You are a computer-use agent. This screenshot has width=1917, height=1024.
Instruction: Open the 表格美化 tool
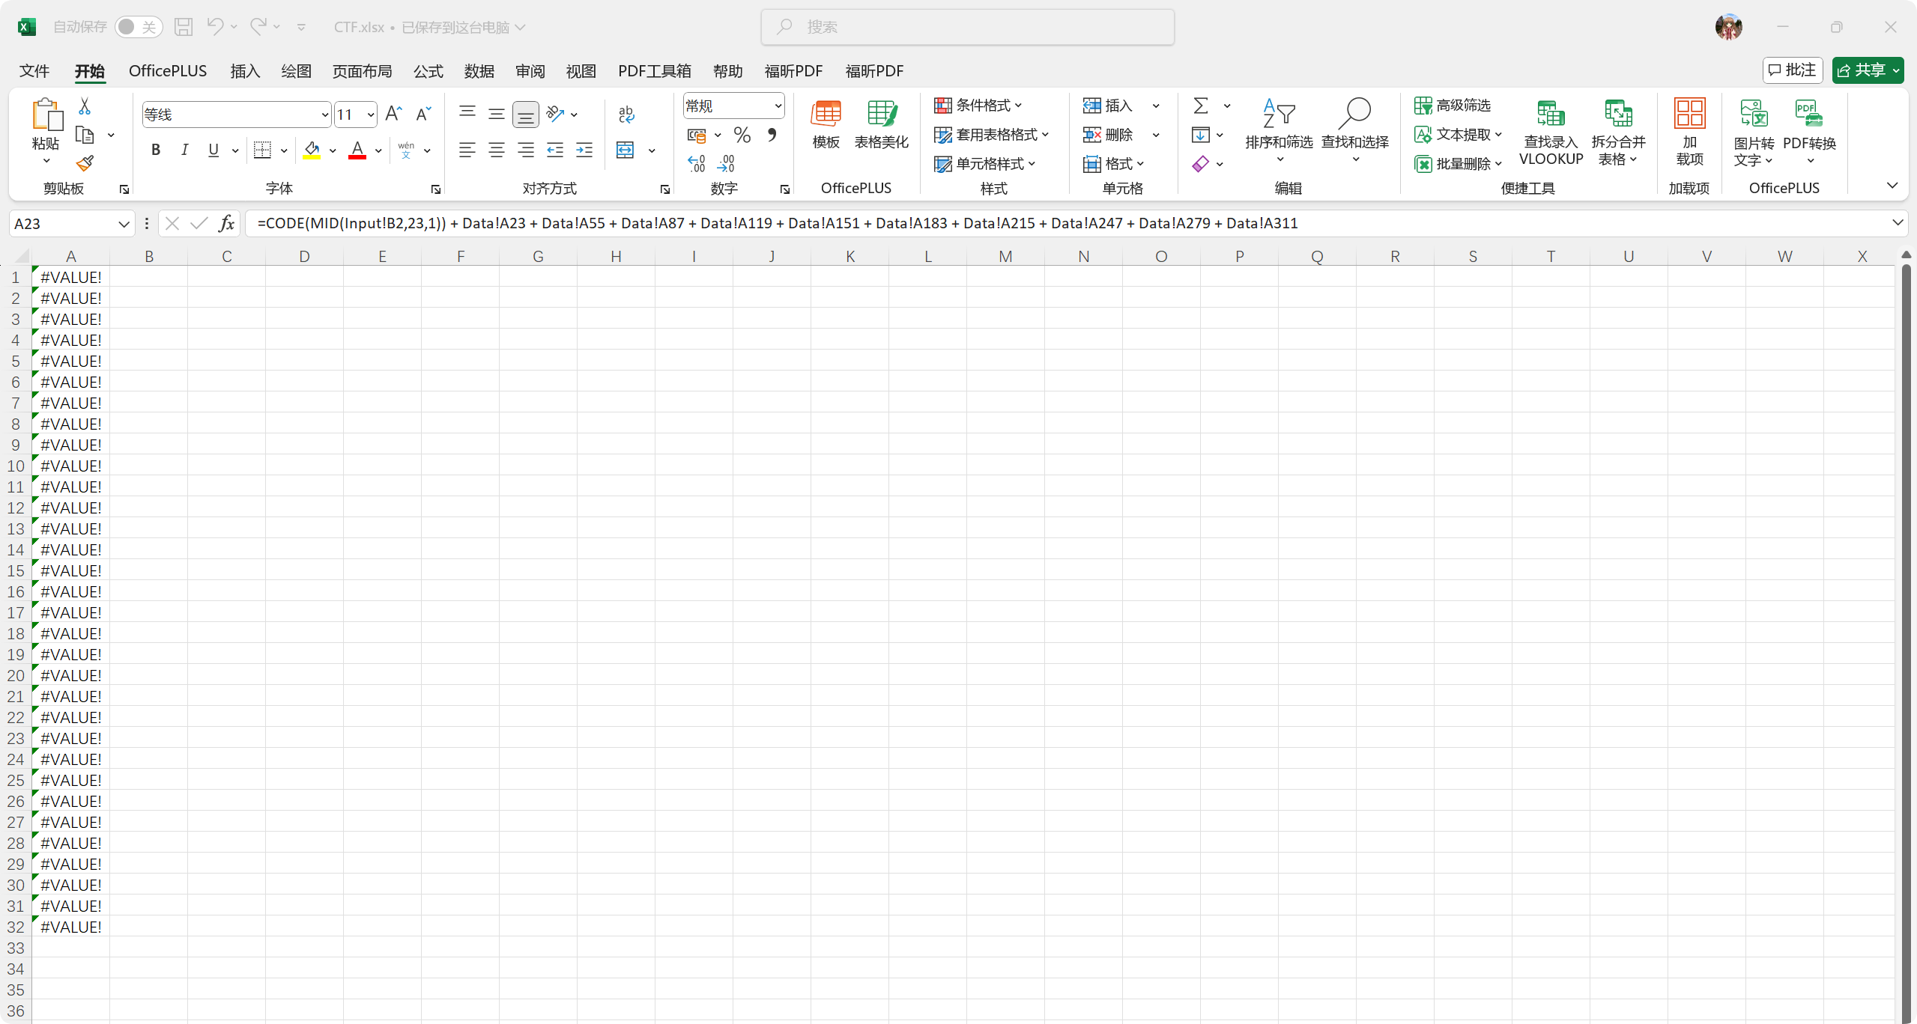click(881, 125)
